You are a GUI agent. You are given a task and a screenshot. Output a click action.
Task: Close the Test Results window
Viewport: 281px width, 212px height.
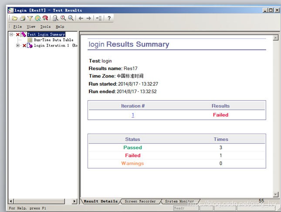[277, 10]
